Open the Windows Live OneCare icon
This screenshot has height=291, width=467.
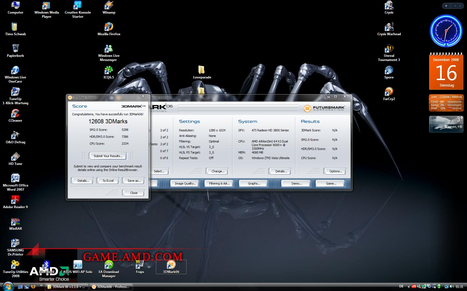click(x=15, y=75)
